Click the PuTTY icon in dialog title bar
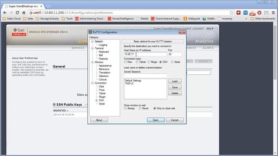The image size is (278, 156). 90,32
